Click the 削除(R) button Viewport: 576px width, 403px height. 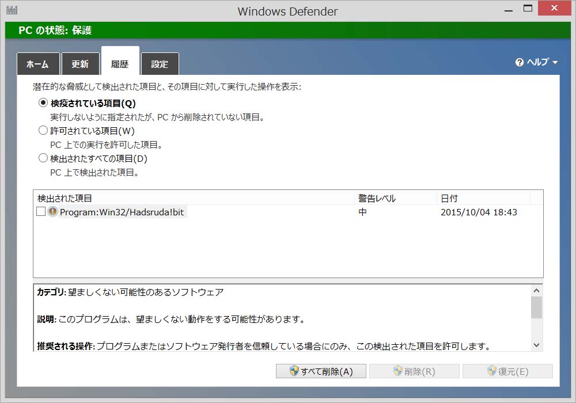(x=414, y=371)
